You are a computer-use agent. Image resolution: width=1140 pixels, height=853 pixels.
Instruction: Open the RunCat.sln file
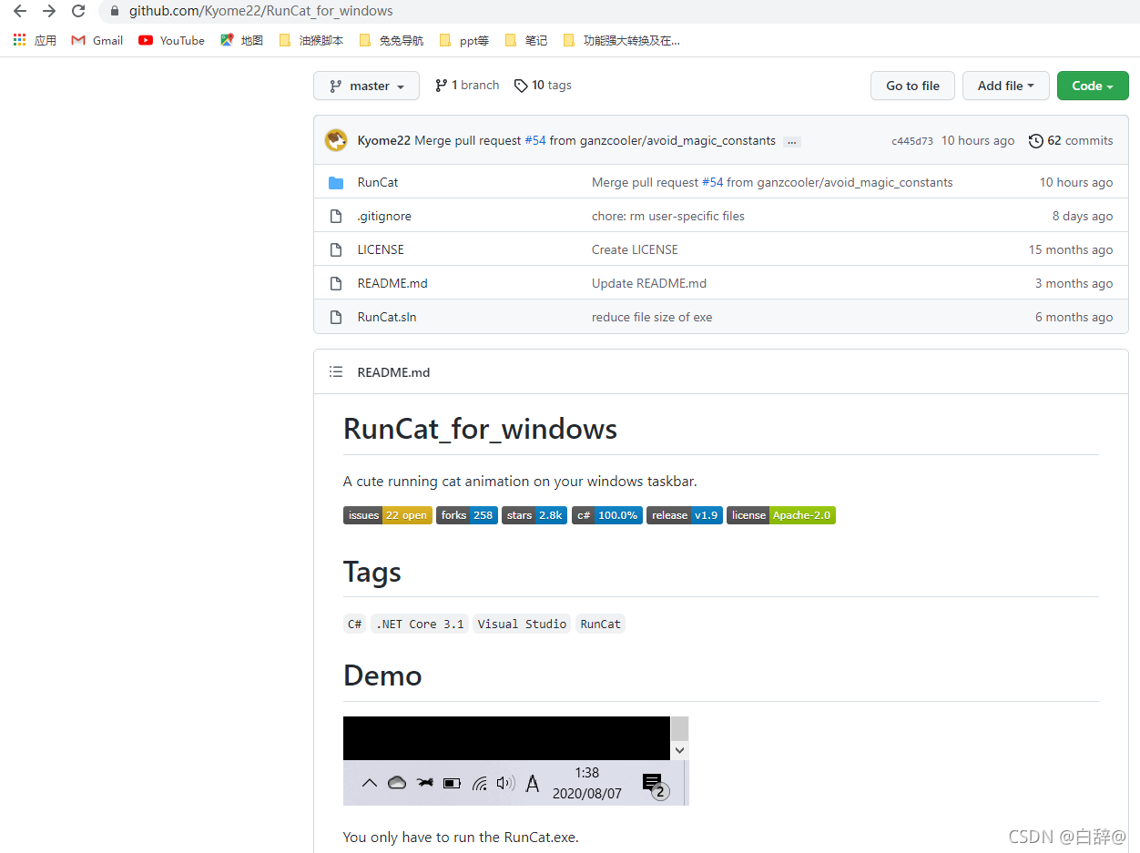[387, 317]
